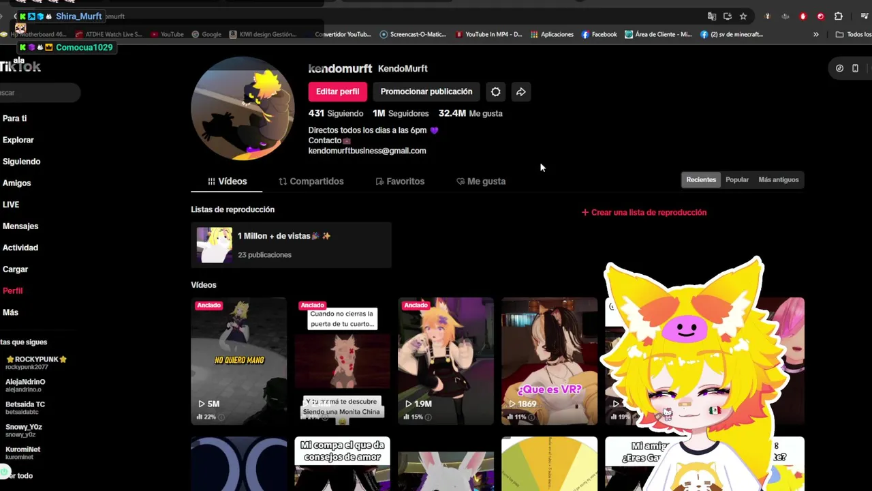Open the sv de minecraft Facebook bookmark

(x=732, y=34)
